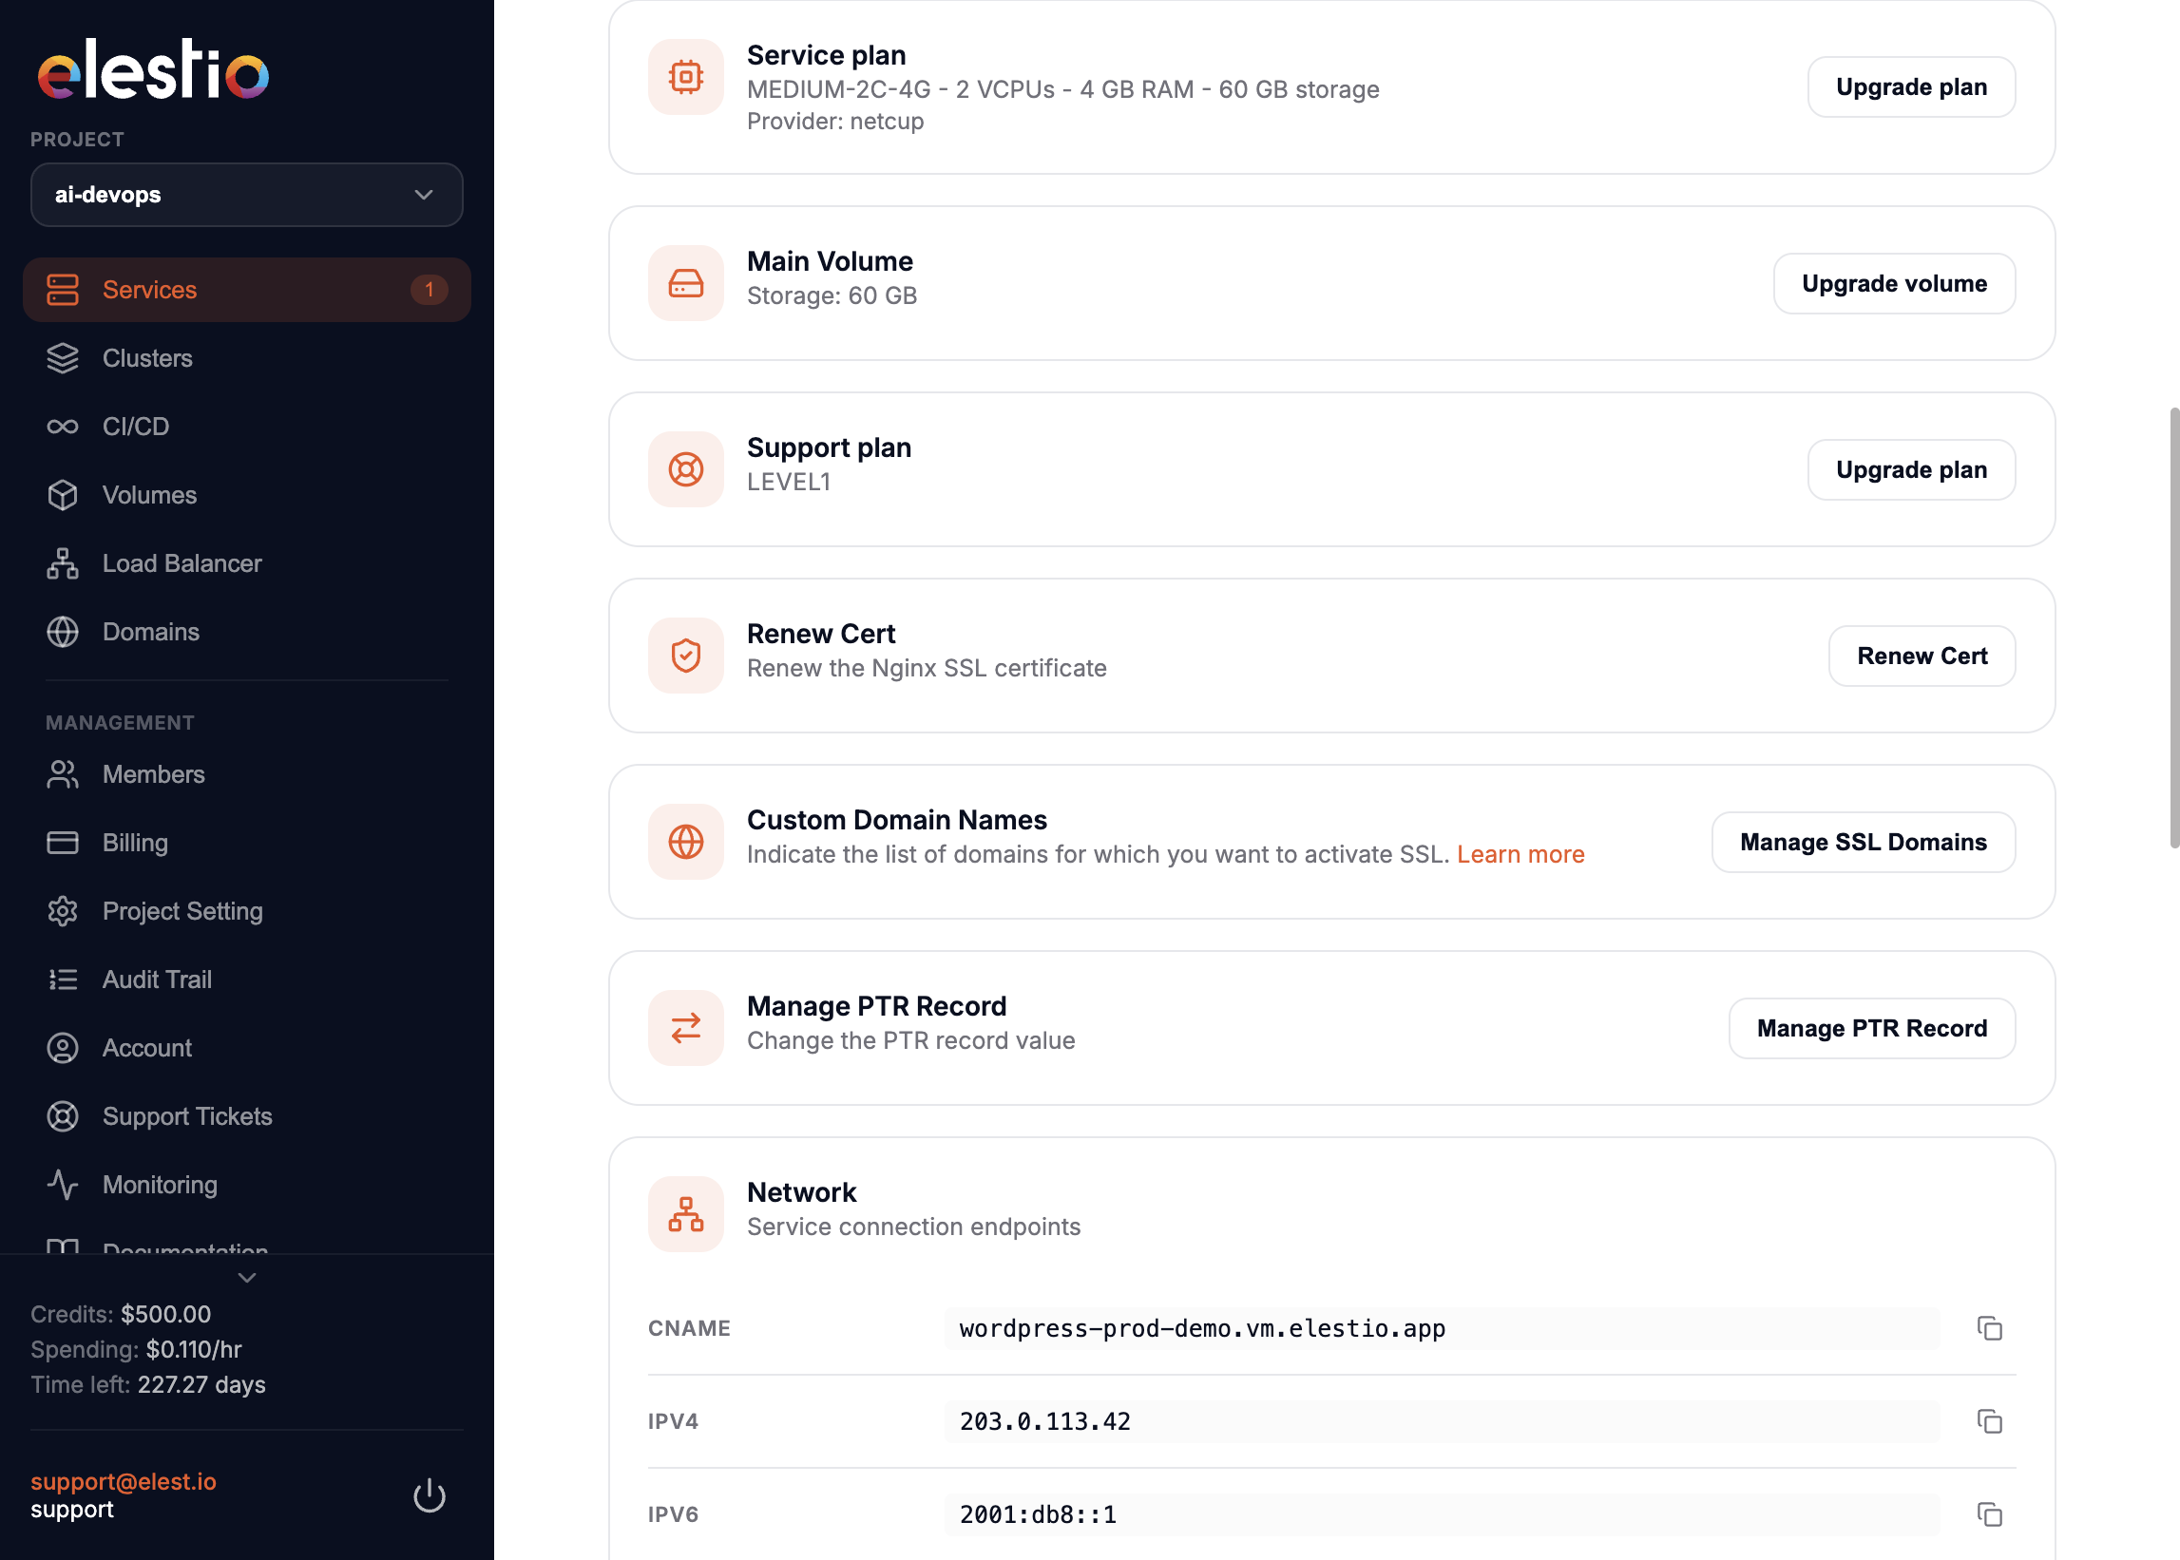
Task: Open Volumes from the sidebar
Action: click(x=247, y=495)
